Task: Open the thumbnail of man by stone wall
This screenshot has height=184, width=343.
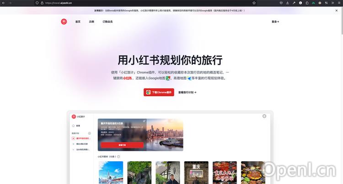Action: (168, 173)
